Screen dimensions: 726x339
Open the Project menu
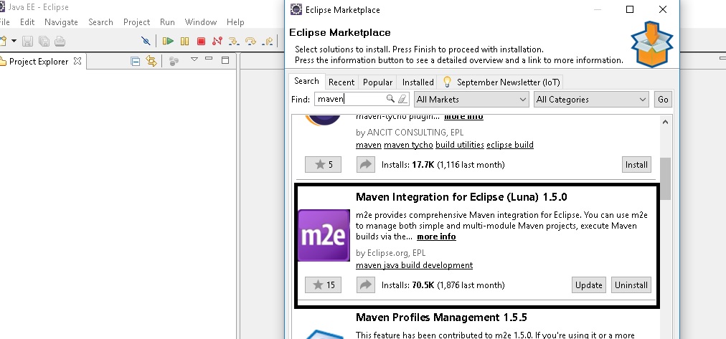[x=136, y=22]
